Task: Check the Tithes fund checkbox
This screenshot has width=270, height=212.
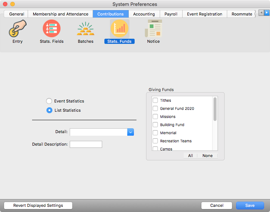Action: pos(155,100)
